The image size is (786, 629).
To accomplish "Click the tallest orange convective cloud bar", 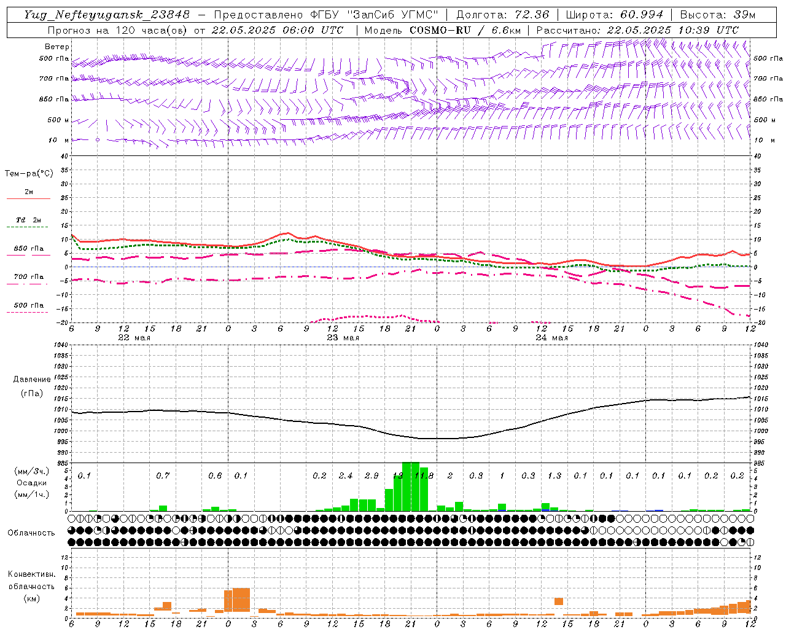I will click(241, 600).
